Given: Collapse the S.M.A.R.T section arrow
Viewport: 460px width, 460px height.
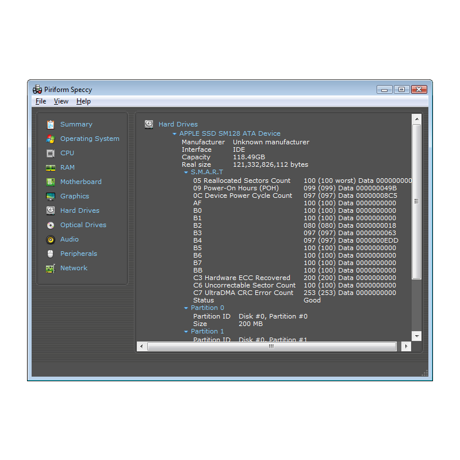Looking at the screenshot, I should tap(186, 172).
